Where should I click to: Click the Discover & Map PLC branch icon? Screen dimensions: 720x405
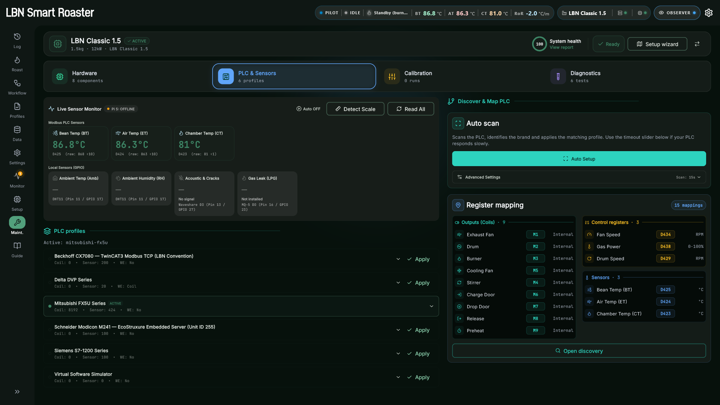pos(451,101)
